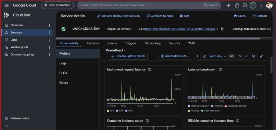Switch to the Source tab
Image resolution: width=276 pixels, height=130 pixels.
click(112, 43)
